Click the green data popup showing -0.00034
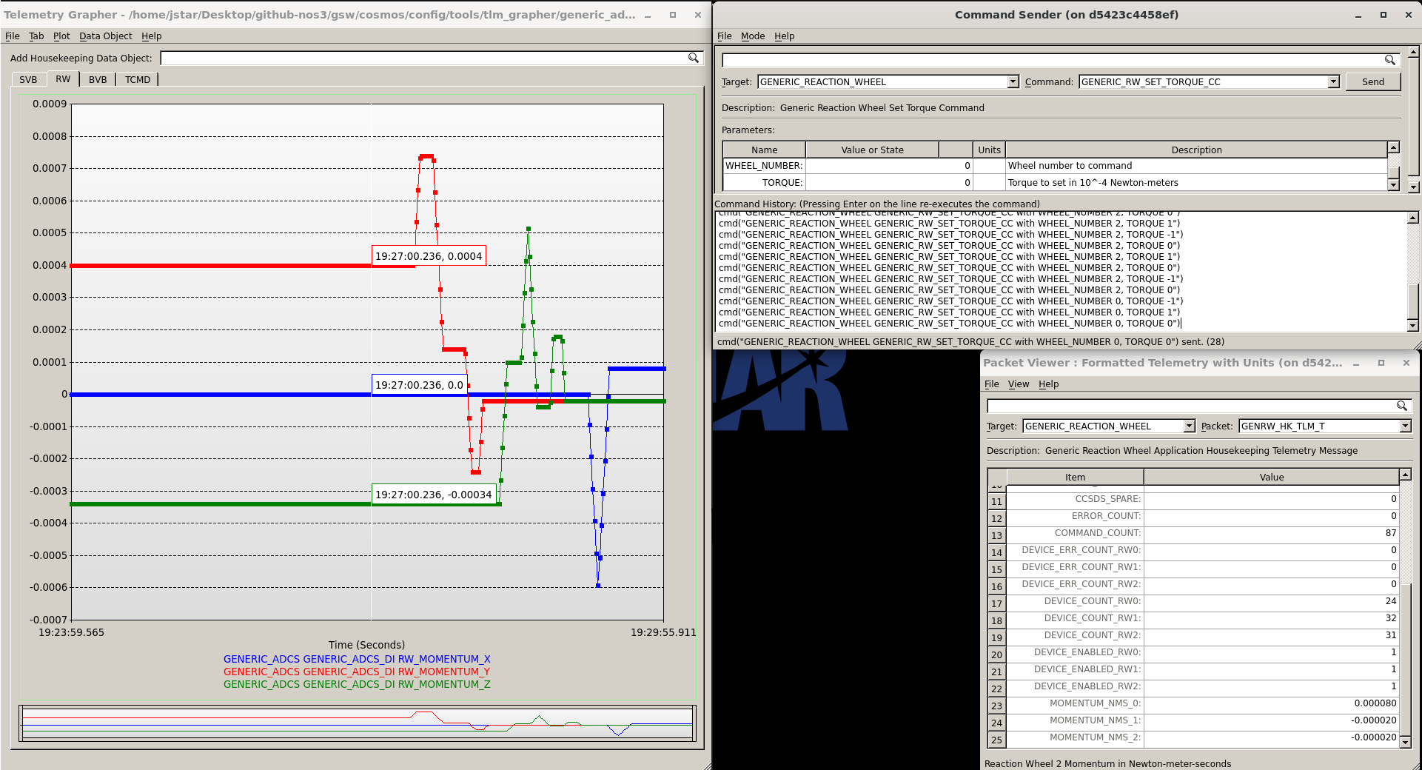Viewport: 1422px width, 770px height. [x=433, y=495]
